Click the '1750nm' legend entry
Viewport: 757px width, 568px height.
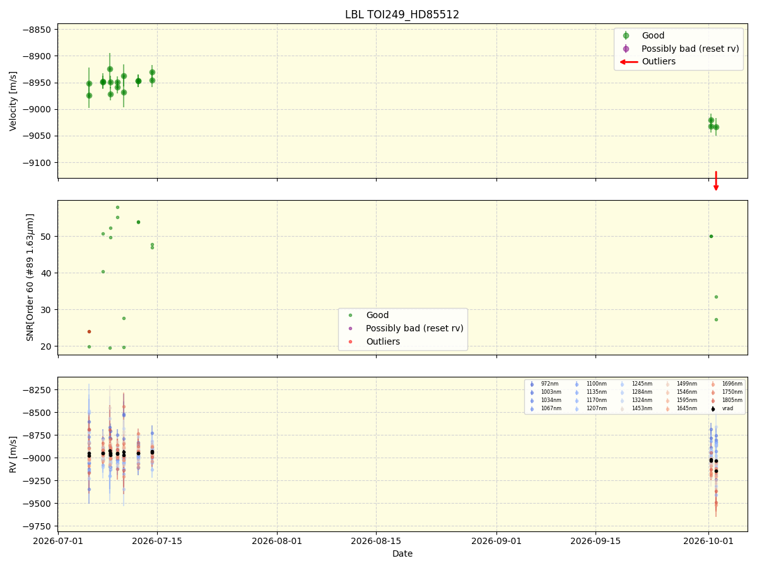pos(732,392)
